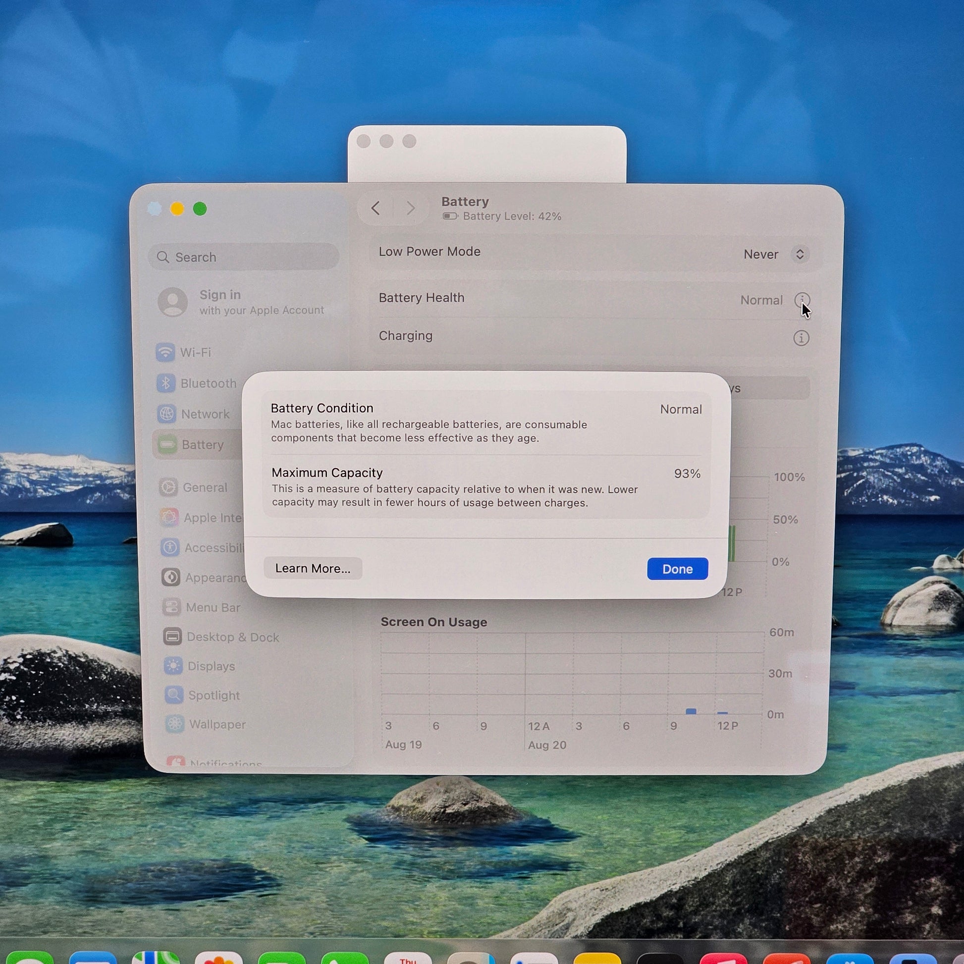Open the Learn More... link button
The height and width of the screenshot is (964, 964).
(313, 568)
